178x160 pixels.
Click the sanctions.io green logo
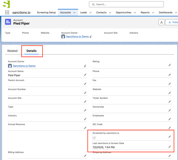[6, 4]
